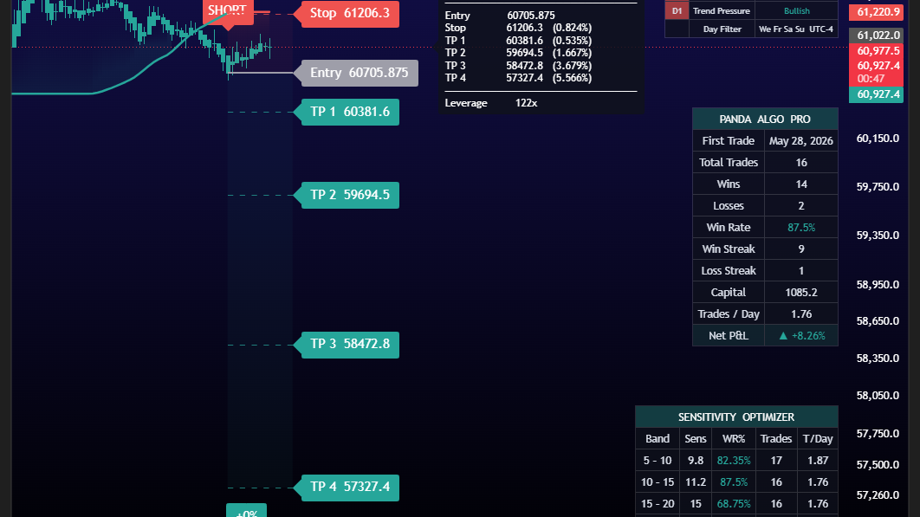920x517 pixels.
Task: Click the TP 2 row in the trade info panel
Action: point(518,53)
